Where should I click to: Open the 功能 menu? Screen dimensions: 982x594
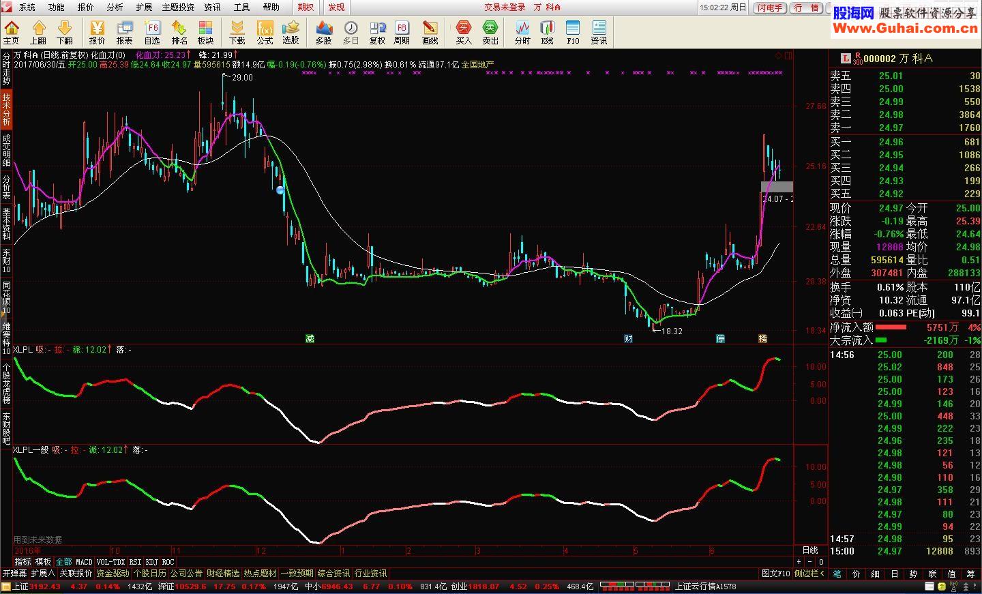[x=56, y=7]
